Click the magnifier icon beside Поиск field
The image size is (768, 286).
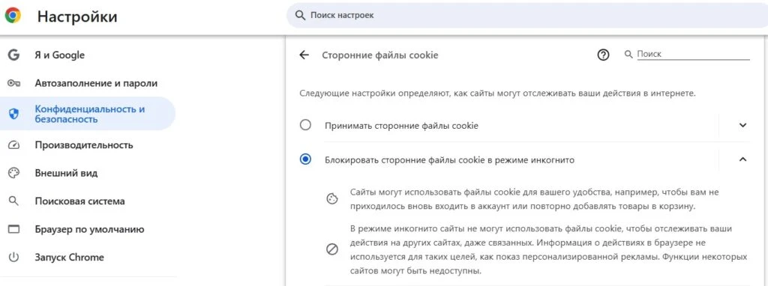[629, 55]
